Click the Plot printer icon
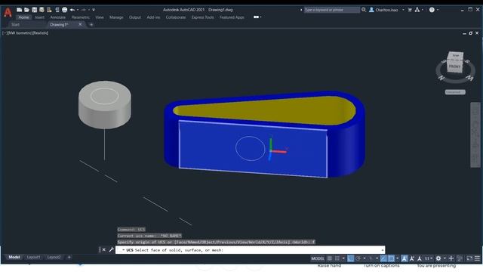483x272 pixels. (64, 10)
